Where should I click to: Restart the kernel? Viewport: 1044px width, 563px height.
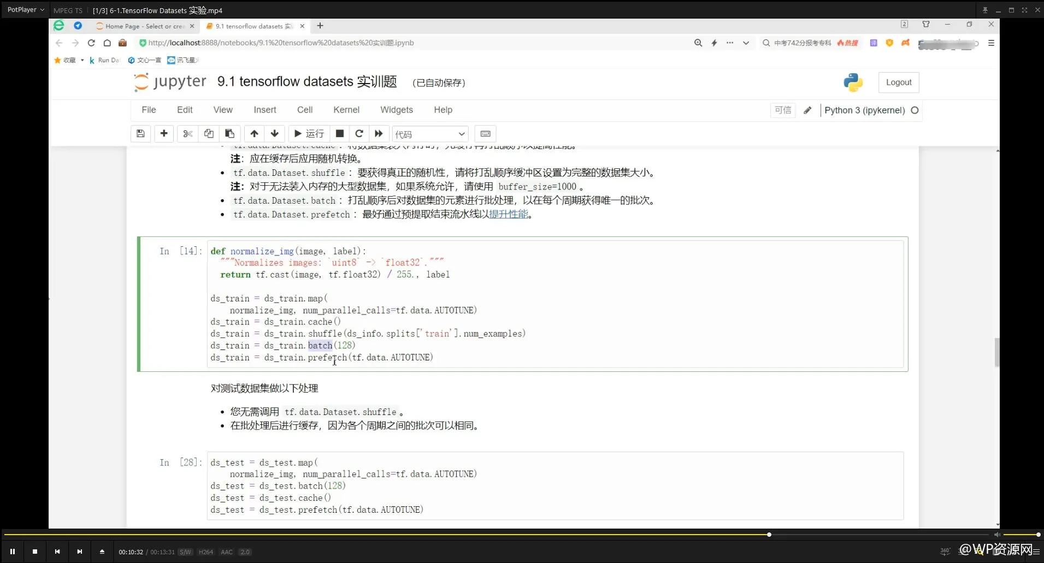pos(359,134)
